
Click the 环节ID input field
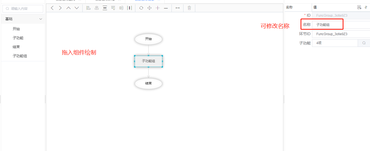click(x=341, y=34)
